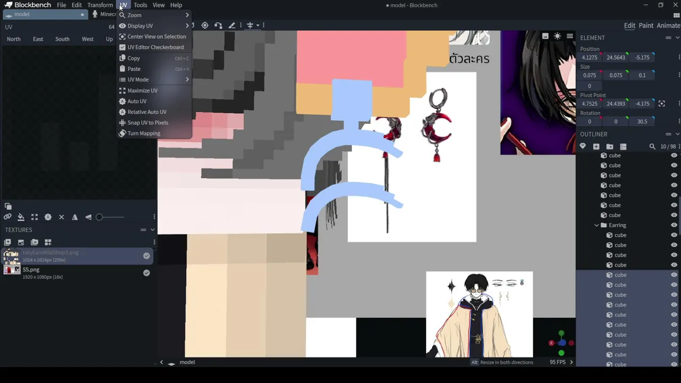681x383 pixels.
Task: Click the mirror UV vertically icon
Action: pyautogui.click(x=88, y=217)
